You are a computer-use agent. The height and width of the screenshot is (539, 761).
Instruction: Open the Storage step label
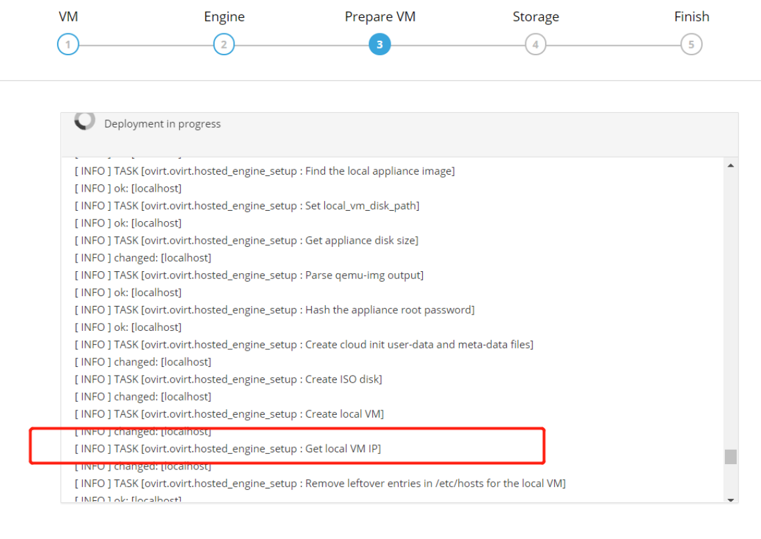pos(535,17)
